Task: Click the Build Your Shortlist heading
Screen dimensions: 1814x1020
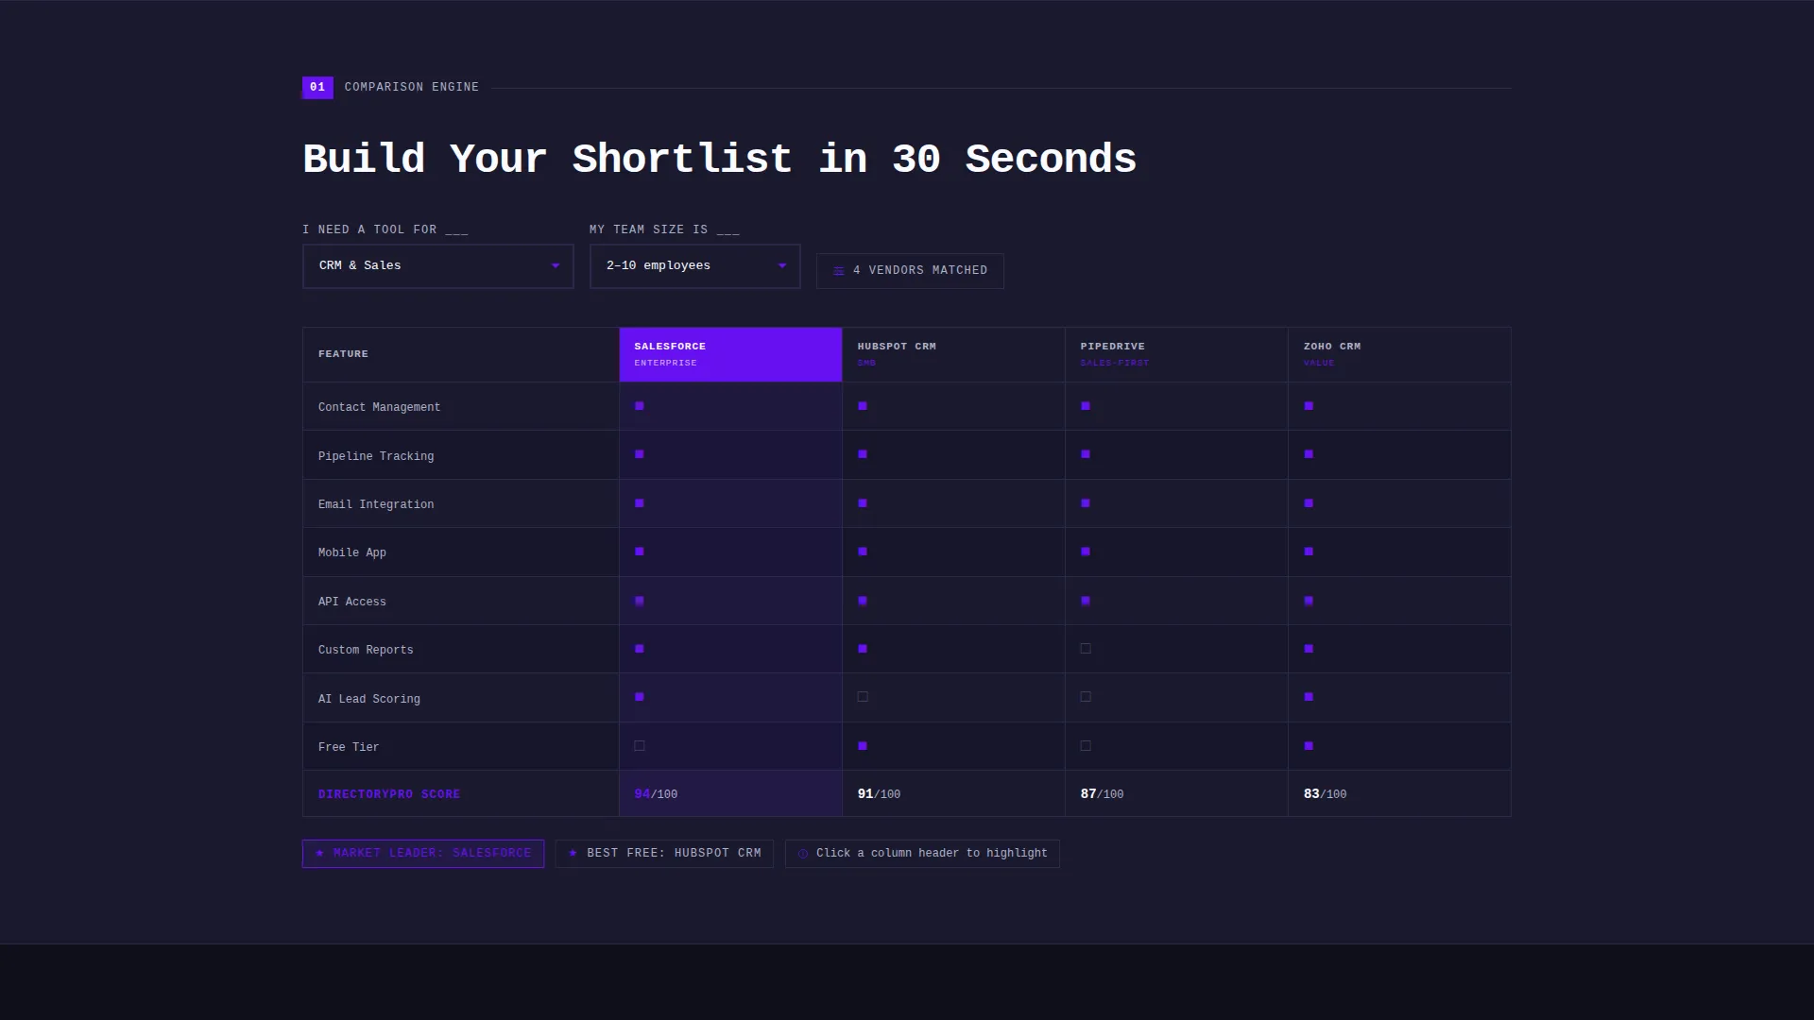Action: click(720, 159)
